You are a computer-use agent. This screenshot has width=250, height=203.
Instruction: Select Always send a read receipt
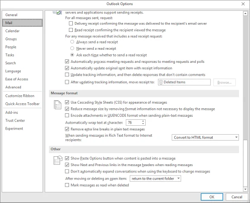point(72,42)
